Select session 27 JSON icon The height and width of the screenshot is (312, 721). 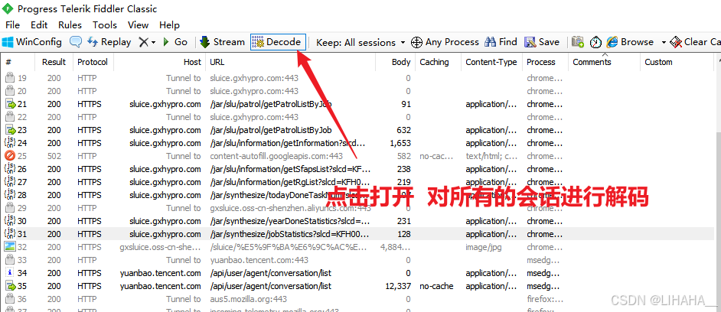10,182
